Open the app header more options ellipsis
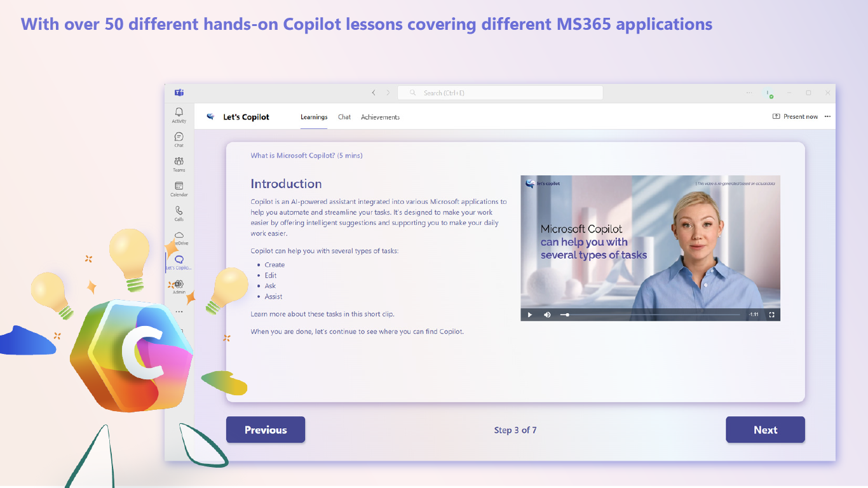The width and height of the screenshot is (868, 488). click(x=827, y=116)
